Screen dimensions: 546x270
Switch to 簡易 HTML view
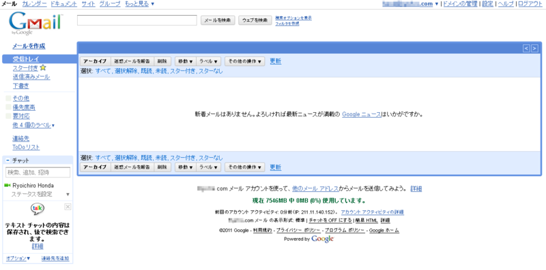coord(367,220)
